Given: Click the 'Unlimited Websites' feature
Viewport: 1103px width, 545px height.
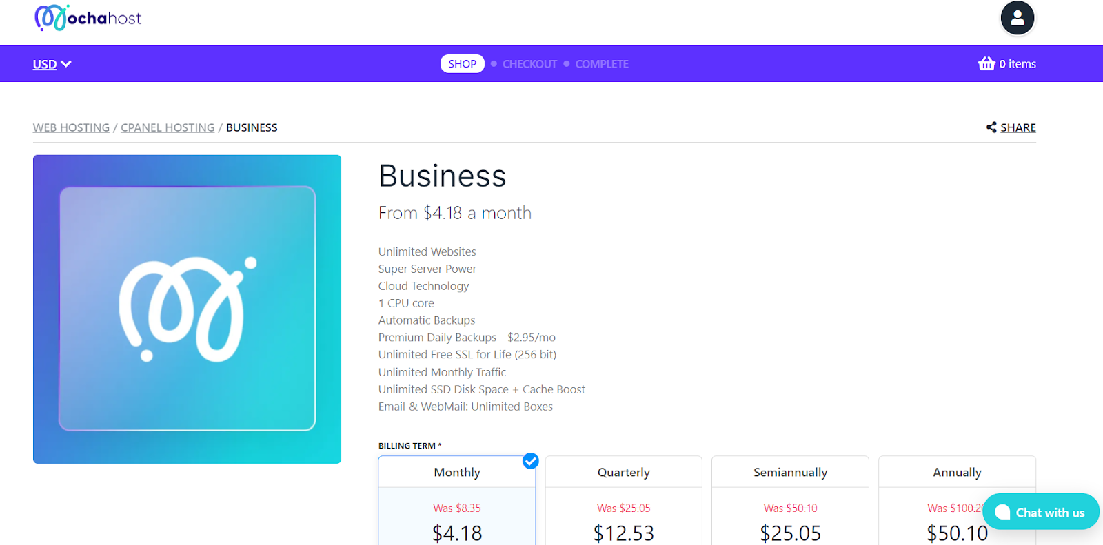Looking at the screenshot, I should tap(427, 252).
